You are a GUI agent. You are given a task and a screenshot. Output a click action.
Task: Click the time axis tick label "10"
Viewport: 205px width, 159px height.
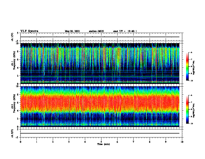[182, 142]
